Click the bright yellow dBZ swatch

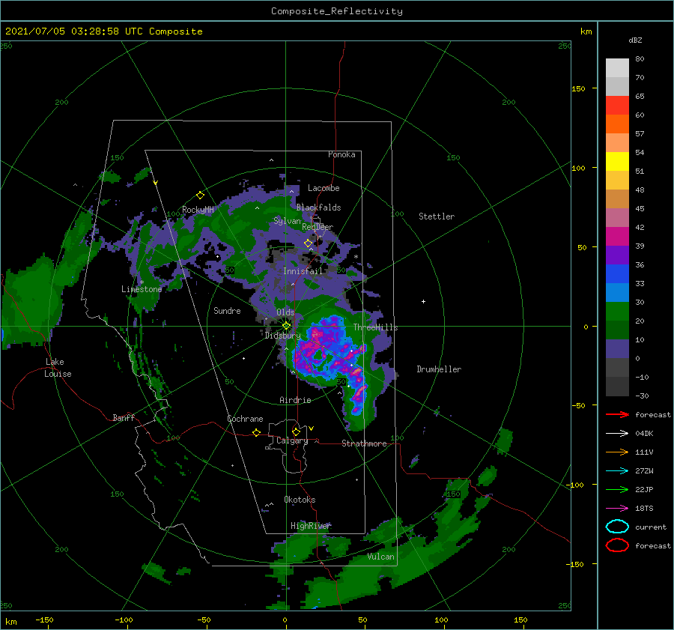click(617, 161)
